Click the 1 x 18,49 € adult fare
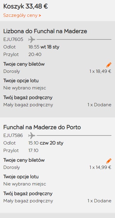Image resolution: width=115 pixels, height=218 pixels. tap(100, 71)
